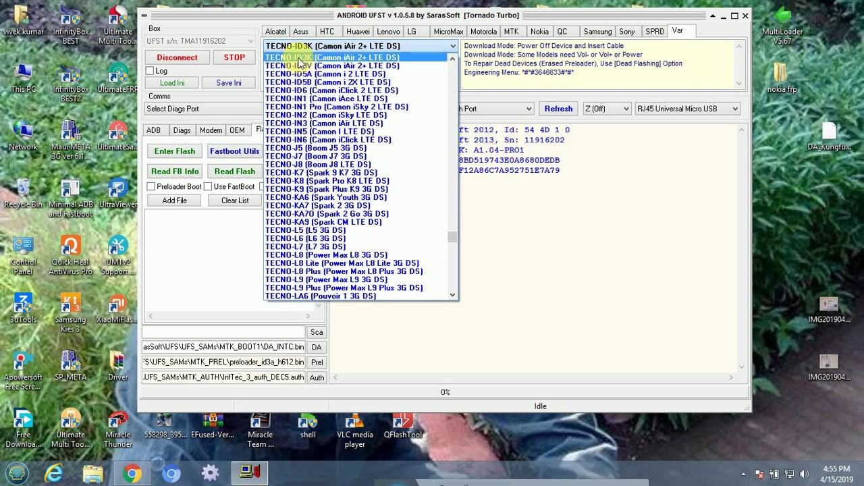Click the Refresh ports button

coord(558,109)
